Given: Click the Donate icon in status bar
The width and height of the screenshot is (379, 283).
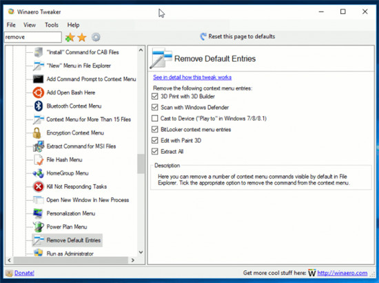Looking at the screenshot, I should 9,273.
